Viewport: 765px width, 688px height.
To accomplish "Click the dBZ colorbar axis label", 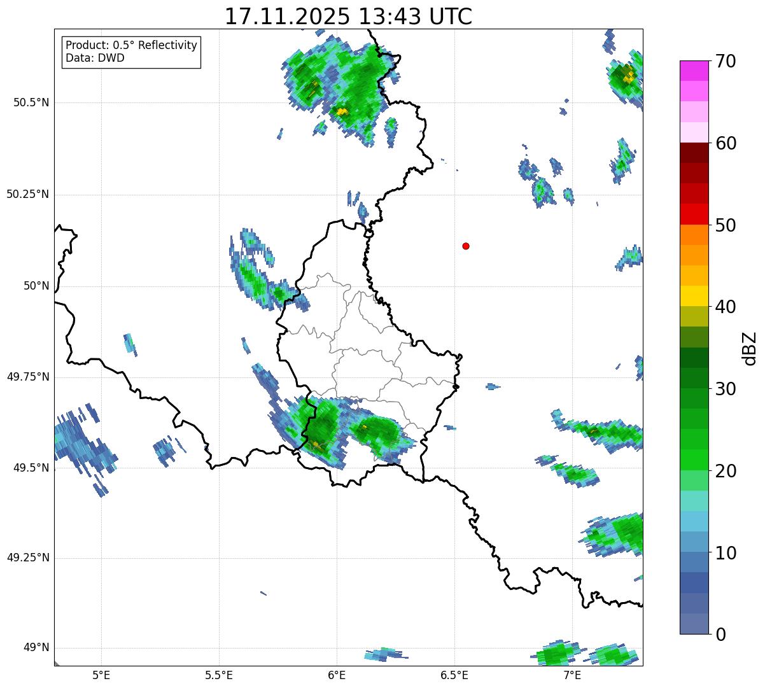I will (x=750, y=348).
